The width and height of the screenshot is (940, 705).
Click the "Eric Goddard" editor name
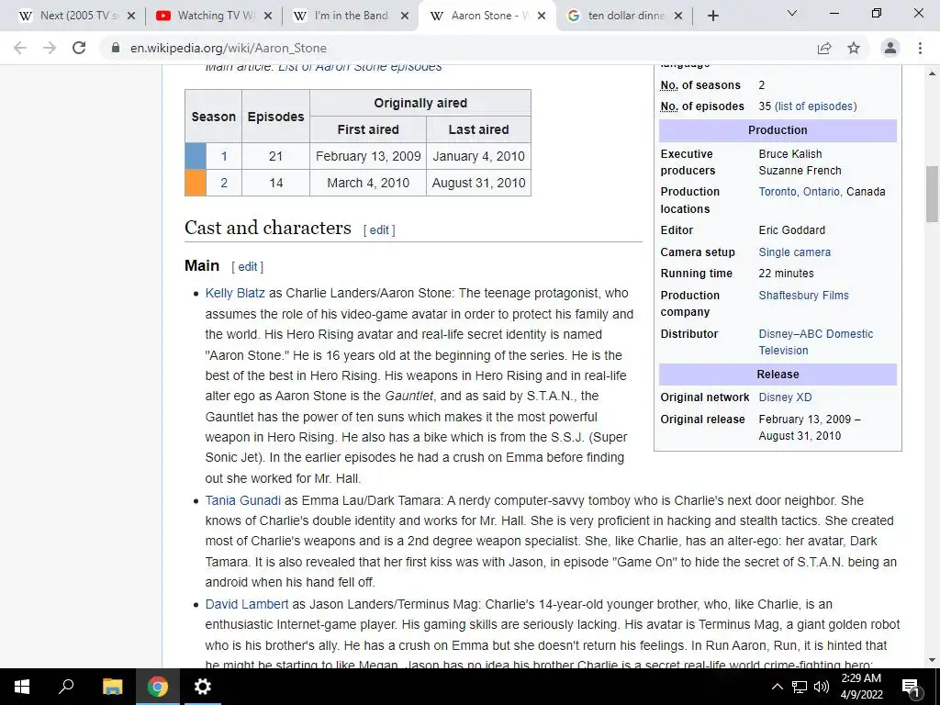[x=792, y=230]
